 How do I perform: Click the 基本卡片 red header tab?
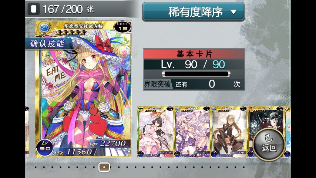click(x=194, y=54)
